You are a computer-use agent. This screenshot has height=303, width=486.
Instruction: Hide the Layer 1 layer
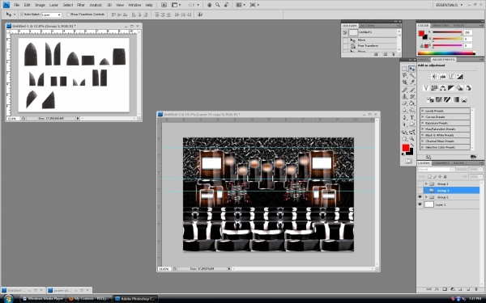click(420, 204)
